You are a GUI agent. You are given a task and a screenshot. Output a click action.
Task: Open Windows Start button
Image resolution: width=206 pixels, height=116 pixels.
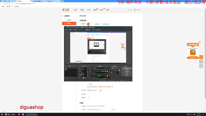pos(2,114)
